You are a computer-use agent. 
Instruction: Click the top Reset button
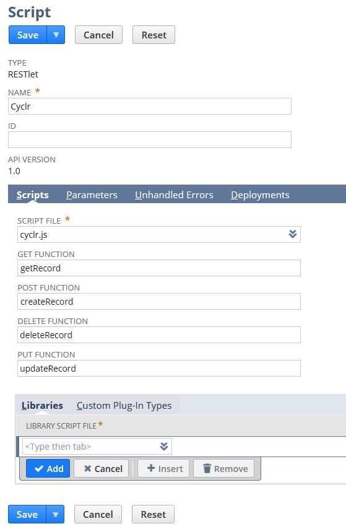click(x=154, y=35)
